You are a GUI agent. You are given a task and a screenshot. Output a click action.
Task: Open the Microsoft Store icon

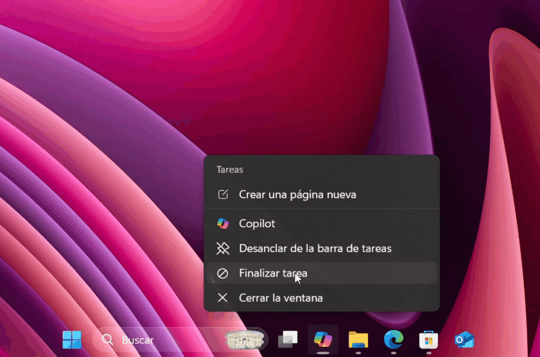pos(429,340)
